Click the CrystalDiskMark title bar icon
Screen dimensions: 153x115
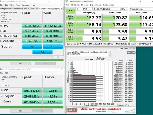[67, 1]
